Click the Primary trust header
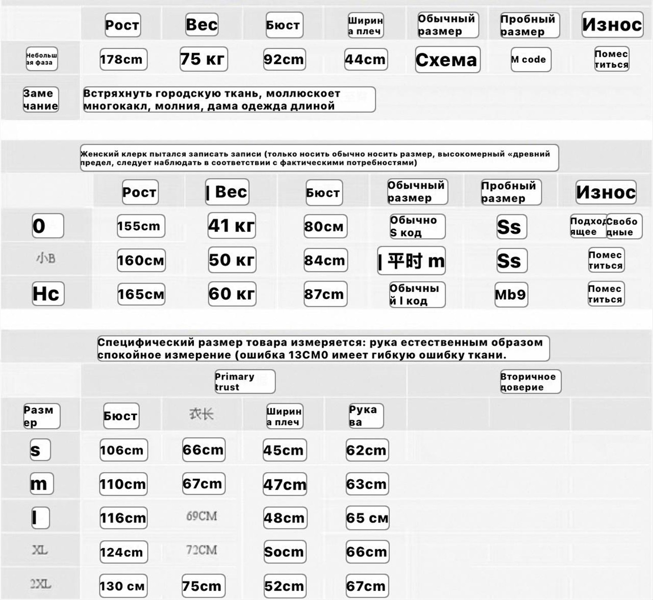The width and height of the screenshot is (653, 600). tap(244, 382)
